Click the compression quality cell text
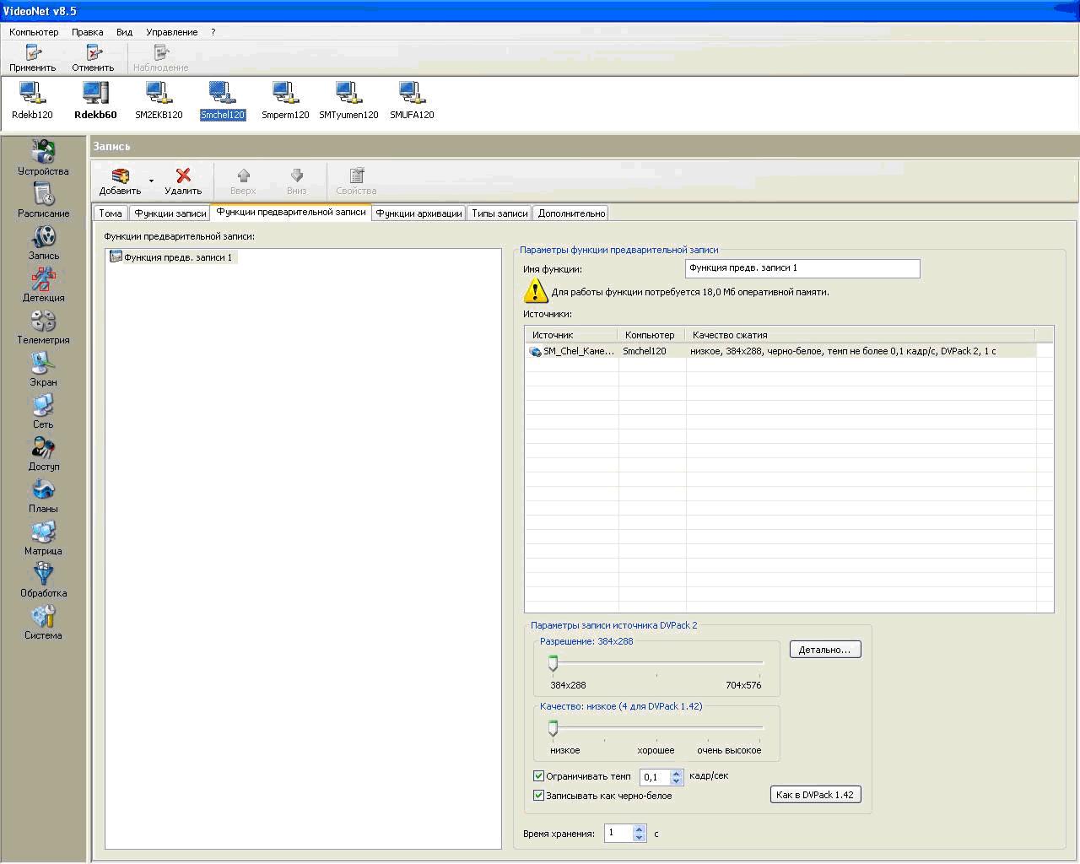 click(843, 351)
